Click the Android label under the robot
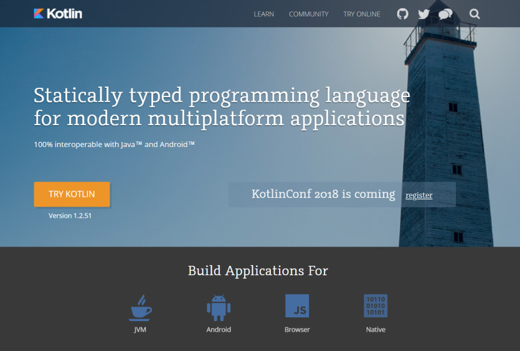Image resolution: width=520 pixels, height=351 pixels. [x=219, y=329]
